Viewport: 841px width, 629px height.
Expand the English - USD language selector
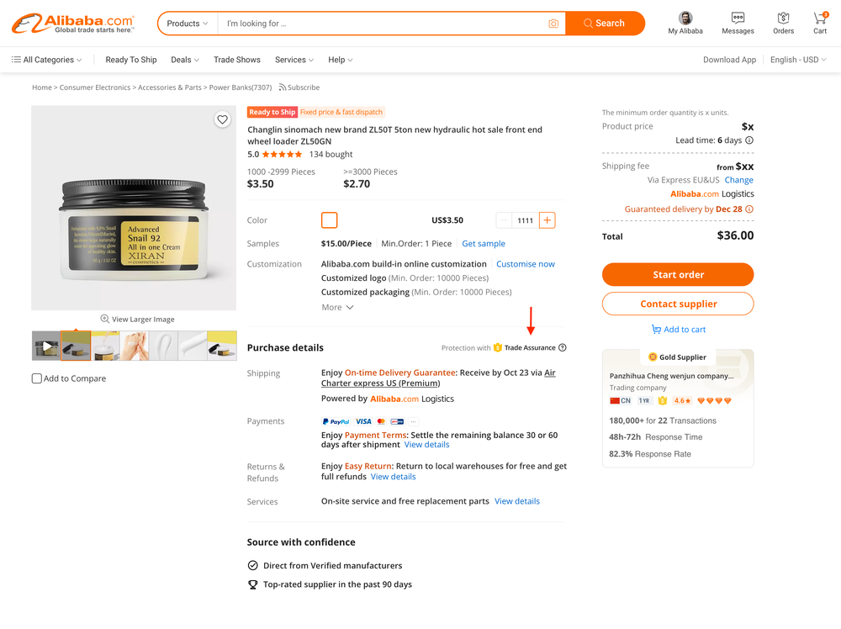[x=798, y=60]
